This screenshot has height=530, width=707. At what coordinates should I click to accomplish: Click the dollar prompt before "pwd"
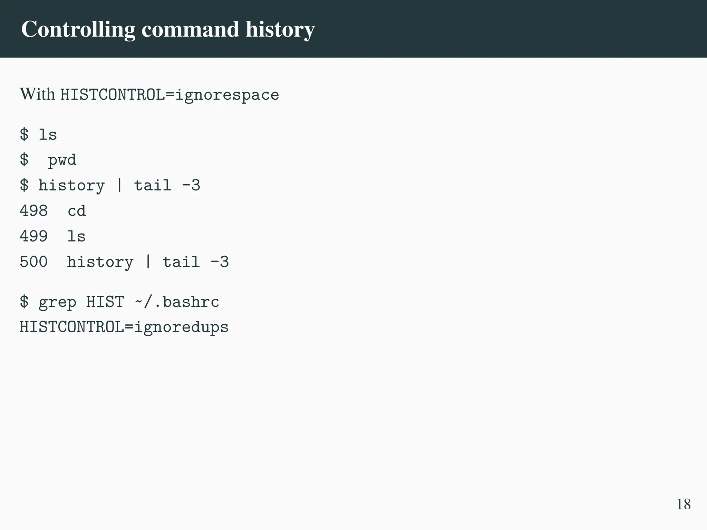[24, 160]
